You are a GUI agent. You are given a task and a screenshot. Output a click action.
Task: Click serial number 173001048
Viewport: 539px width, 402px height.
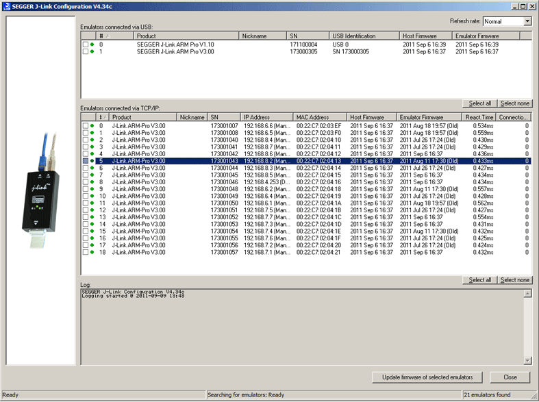(224, 189)
